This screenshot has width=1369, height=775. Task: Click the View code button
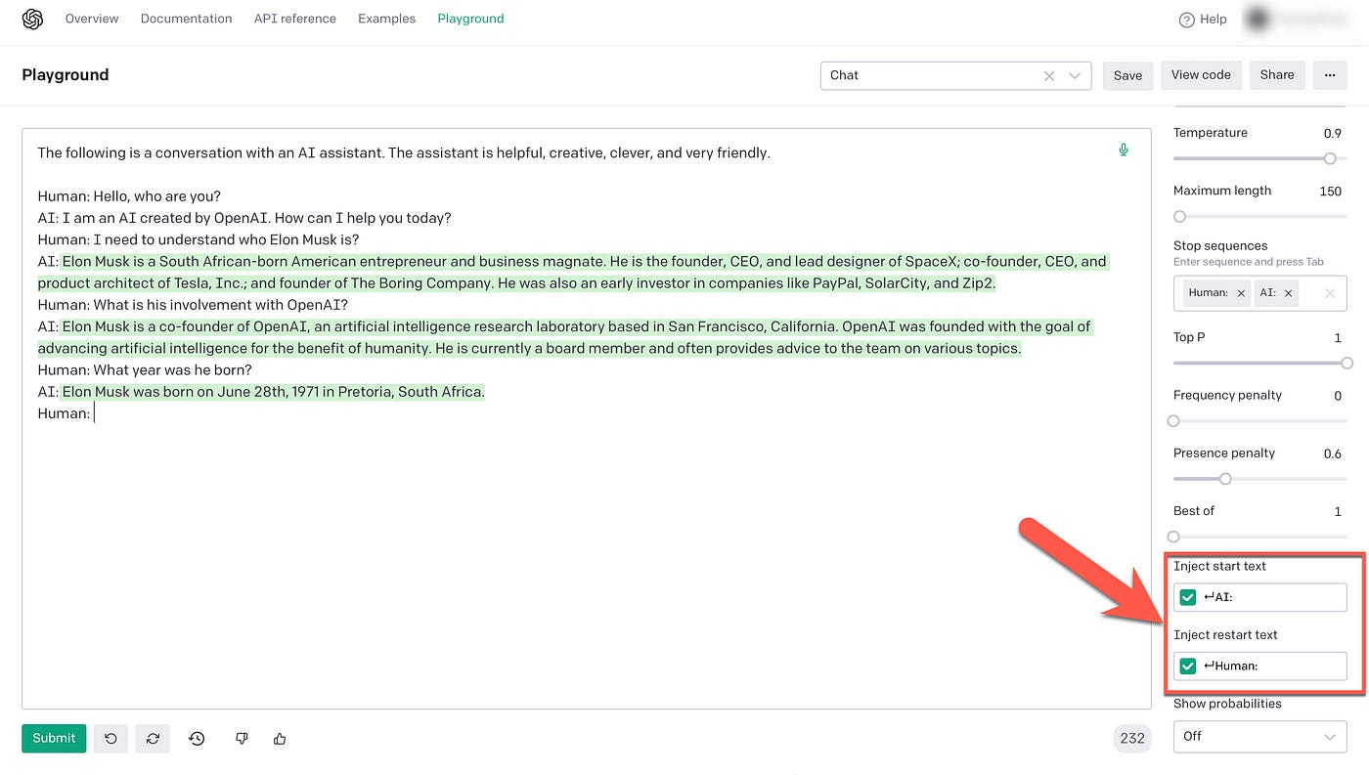pos(1201,74)
